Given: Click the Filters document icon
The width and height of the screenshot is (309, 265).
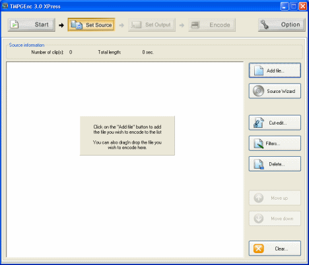Looking at the screenshot, I should (259, 143).
